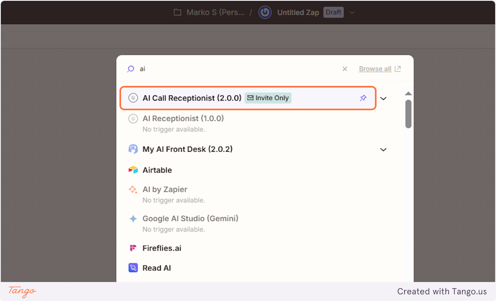The image size is (496, 301).
Task: Click the Airtable logo icon
Action: 133,170
